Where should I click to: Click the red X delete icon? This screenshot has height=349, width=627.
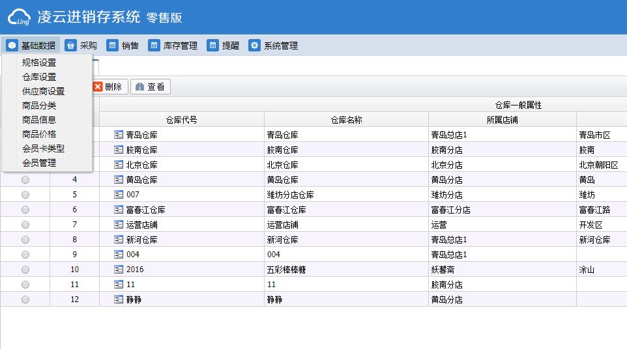(x=98, y=87)
